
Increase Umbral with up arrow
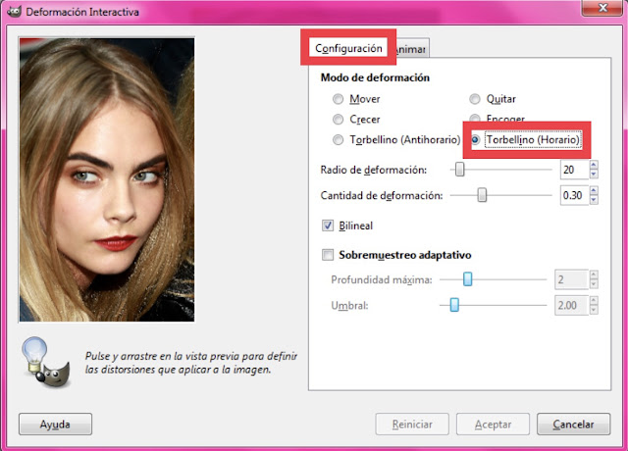[x=594, y=301]
